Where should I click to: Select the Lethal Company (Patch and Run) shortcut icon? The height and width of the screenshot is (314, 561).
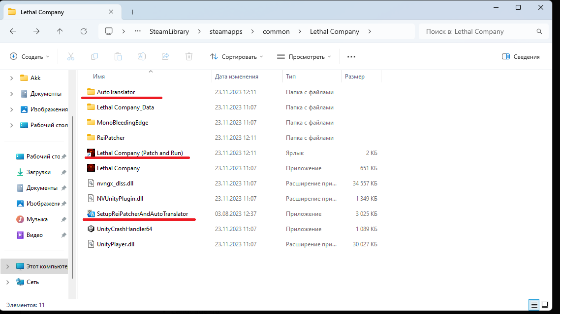pyautogui.click(x=91, y=153)
